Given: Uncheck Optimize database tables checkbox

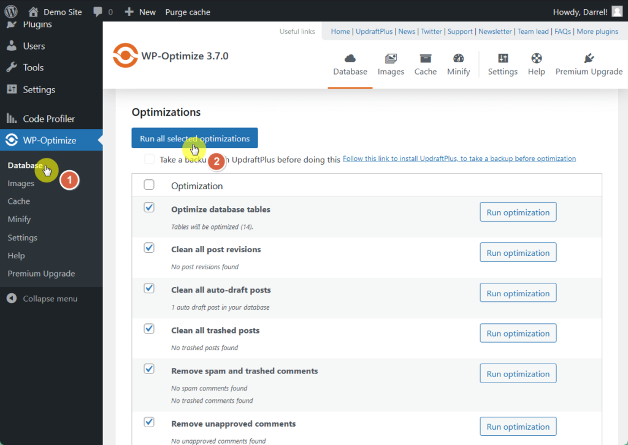Looking at the screenshot, I should click(149, 208).
